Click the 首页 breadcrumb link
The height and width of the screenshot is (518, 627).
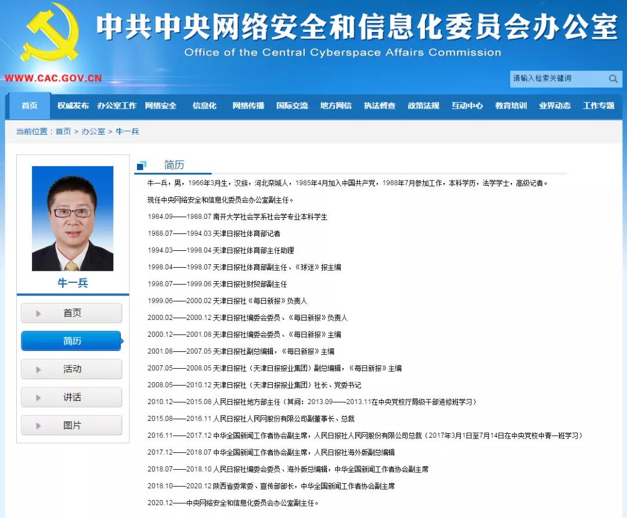pyautogui.click(x=63, y=131)
